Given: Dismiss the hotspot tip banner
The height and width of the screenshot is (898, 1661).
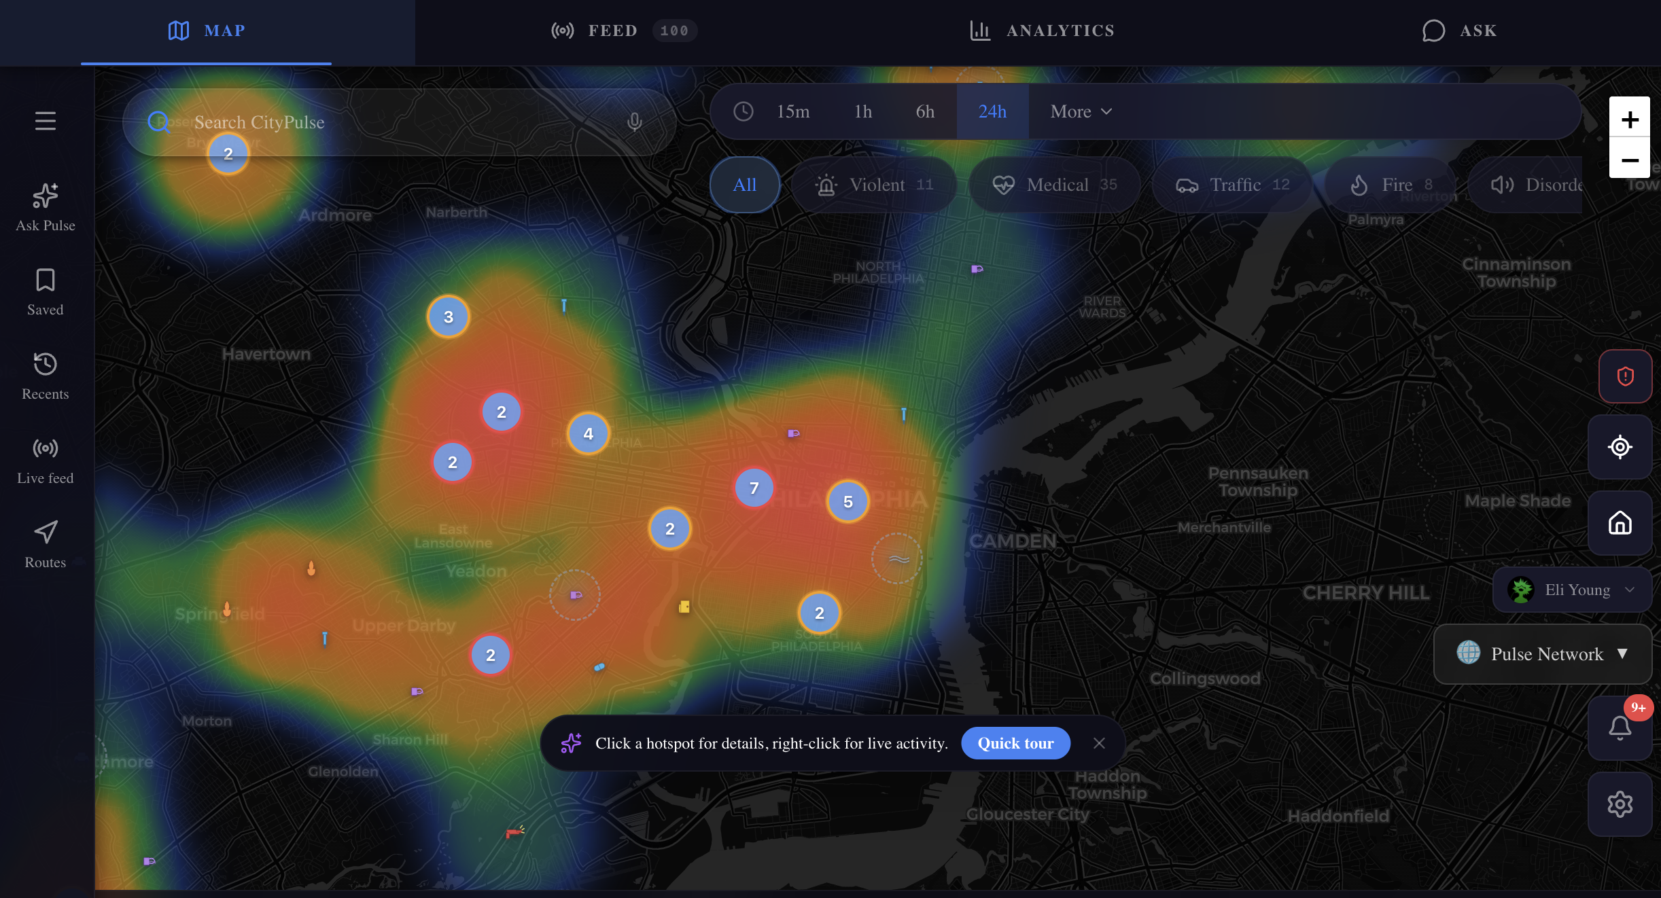Looking at the screenshot, I should (x=1099, y=743).
